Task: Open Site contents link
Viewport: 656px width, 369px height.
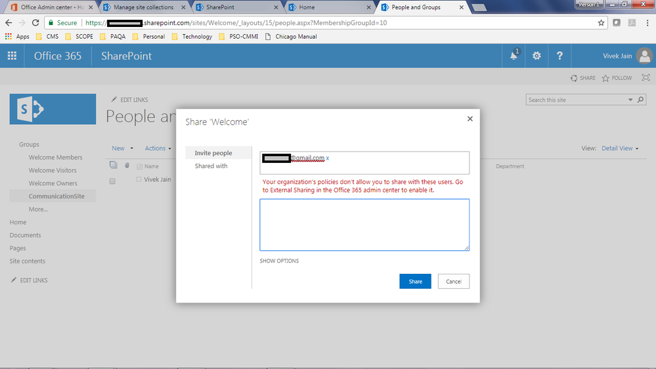Action: pyautogui.click(x=28, y=261)
